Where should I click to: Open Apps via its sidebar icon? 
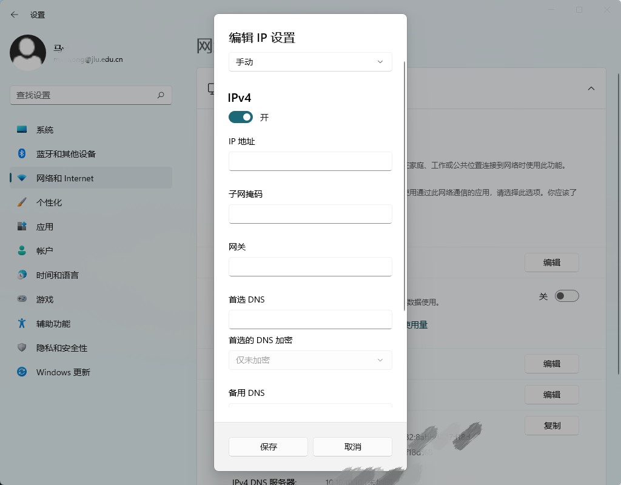click(22, 227)
